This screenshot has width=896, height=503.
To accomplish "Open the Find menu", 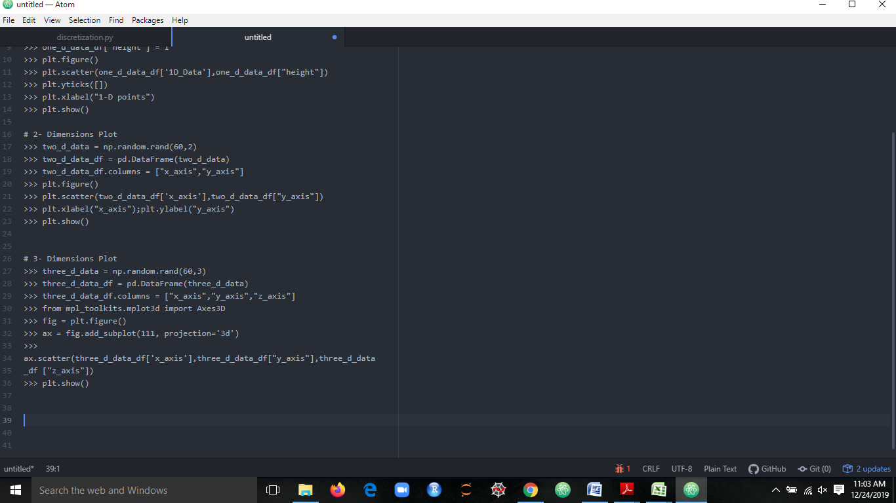I will (116, 20).
